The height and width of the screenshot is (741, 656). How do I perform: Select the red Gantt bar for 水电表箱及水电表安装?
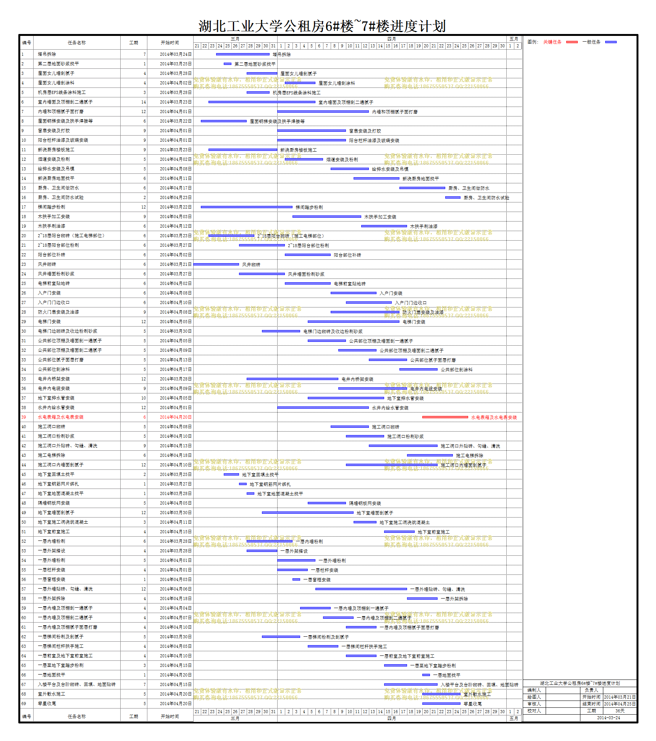tap(445, 417)
